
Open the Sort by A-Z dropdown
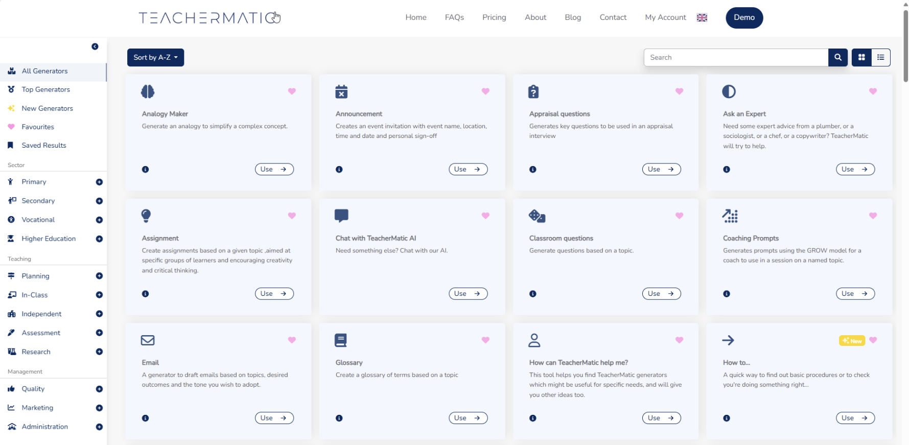155,57
